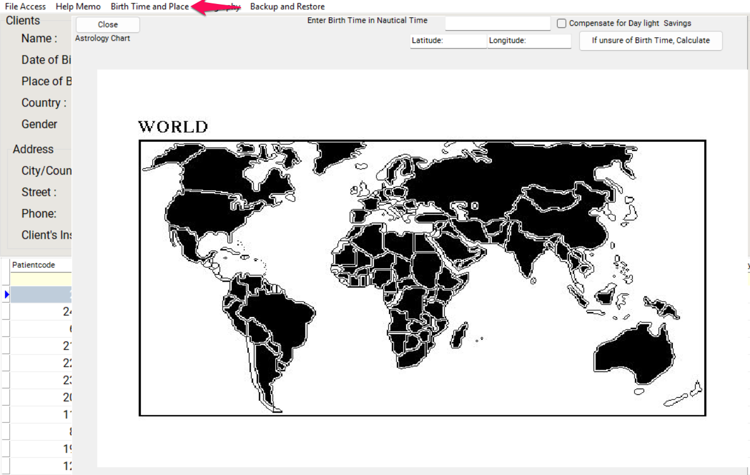Viewport: 750px width, 475px height.
Task: Enable Compensate for Day light Savings checkbox
Action: 562,23
